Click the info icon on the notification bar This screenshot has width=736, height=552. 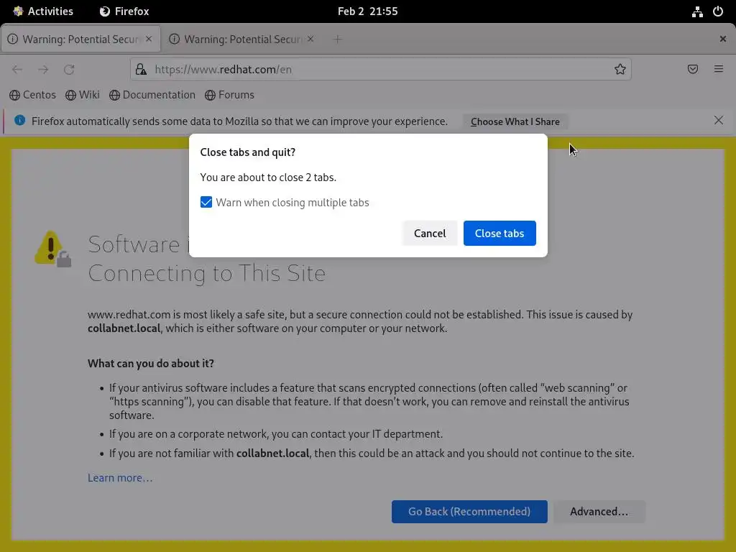(x=19, y=120)
